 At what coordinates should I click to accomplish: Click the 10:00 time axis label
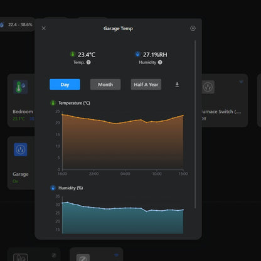(x=157, y=174)
